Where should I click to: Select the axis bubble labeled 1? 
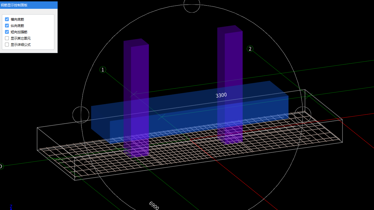[x=103, y=70]
